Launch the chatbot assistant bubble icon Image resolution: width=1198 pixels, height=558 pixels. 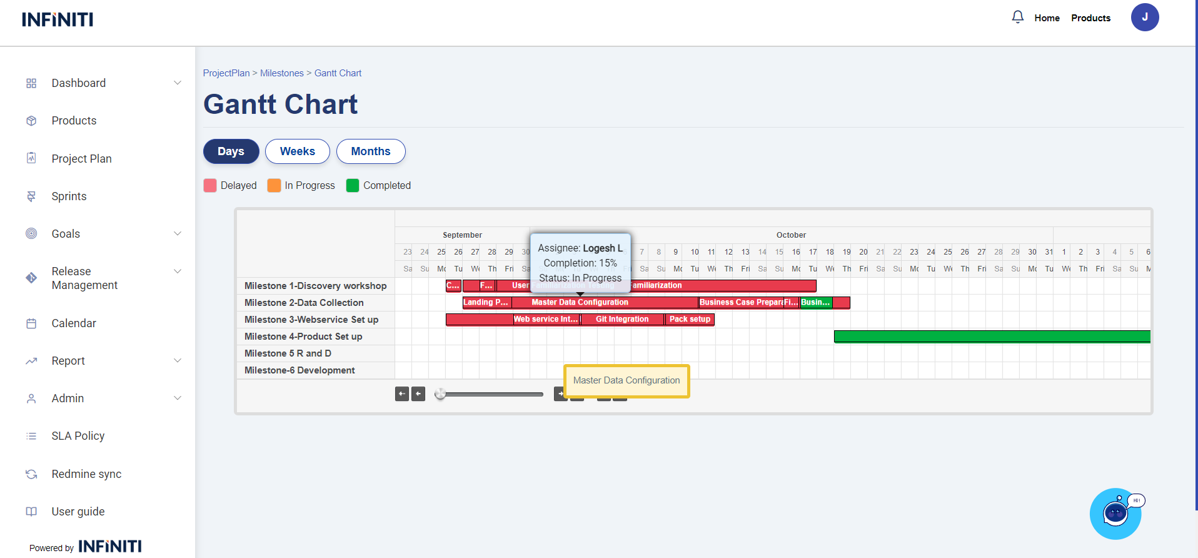pyautogui.click(x=1115, y=514)
